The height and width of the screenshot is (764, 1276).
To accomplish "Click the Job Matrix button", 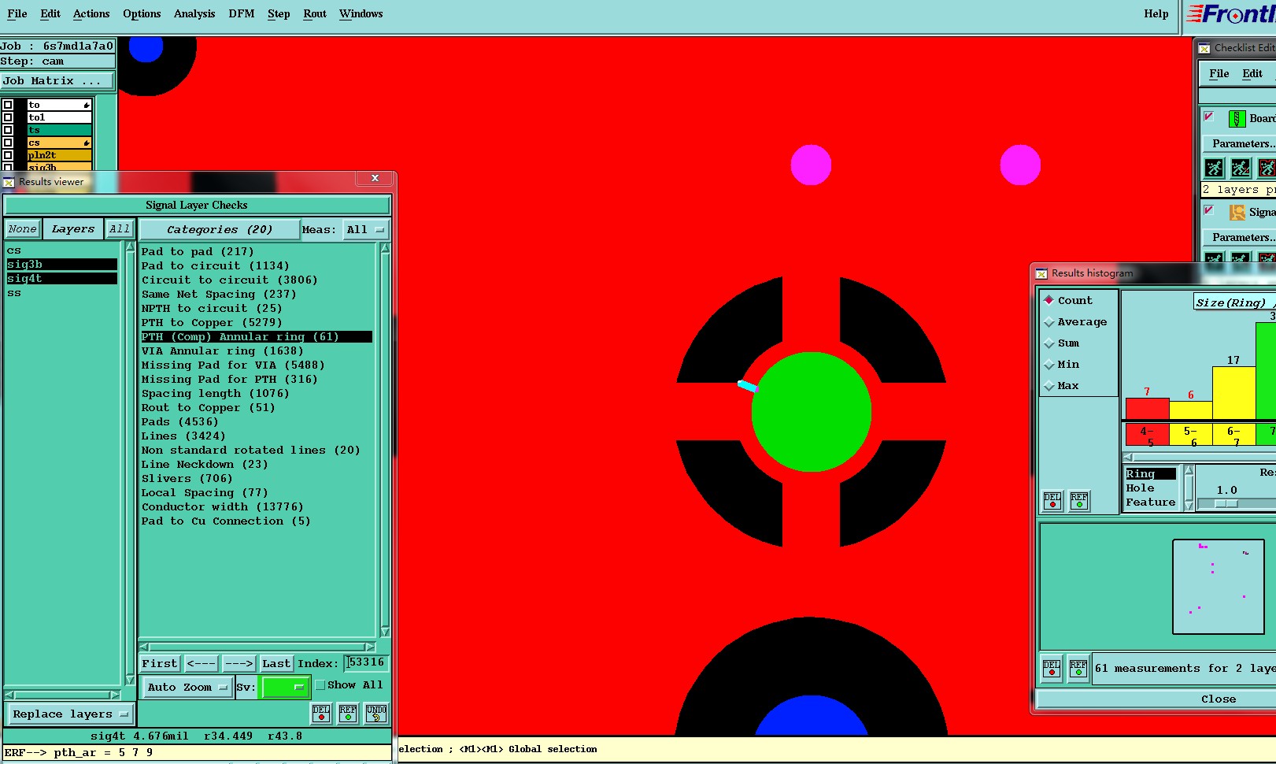I will pyautogui.click(x=57, y=80).
